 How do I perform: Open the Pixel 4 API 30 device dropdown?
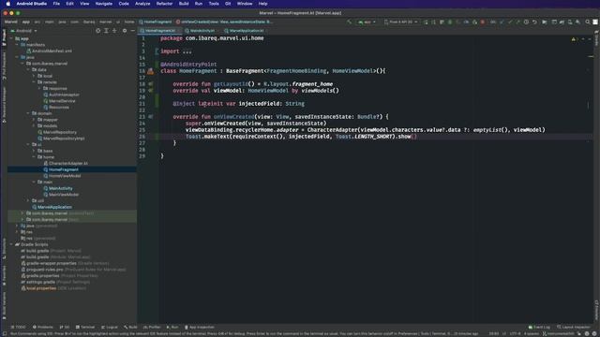(x=401, y=22)
